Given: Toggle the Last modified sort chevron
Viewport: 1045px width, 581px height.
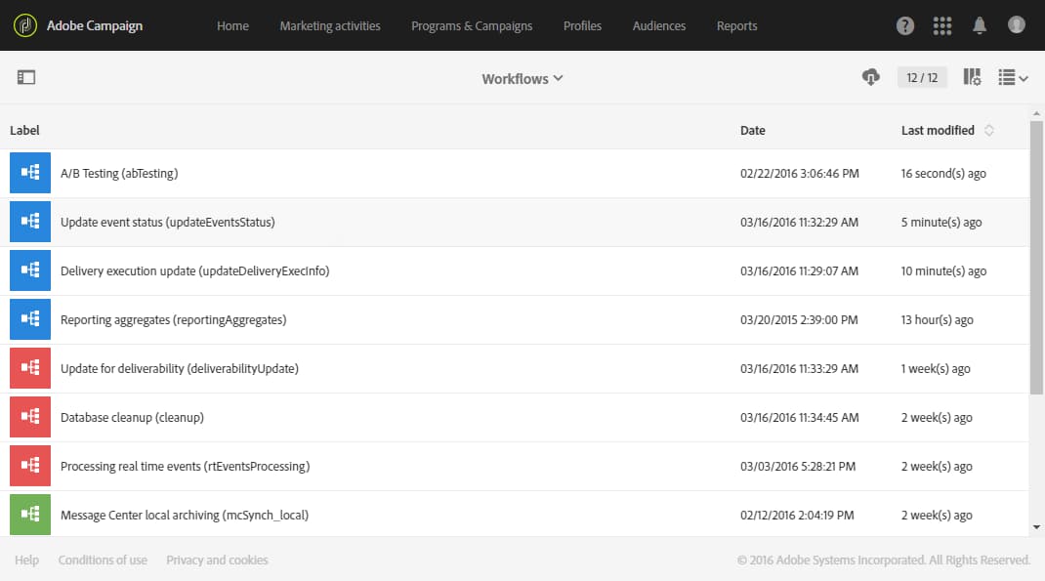Looking at the screenshot, I should (988, 130).
